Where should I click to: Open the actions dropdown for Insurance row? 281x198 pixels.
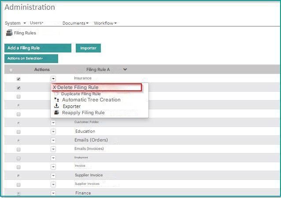[53, 78]
